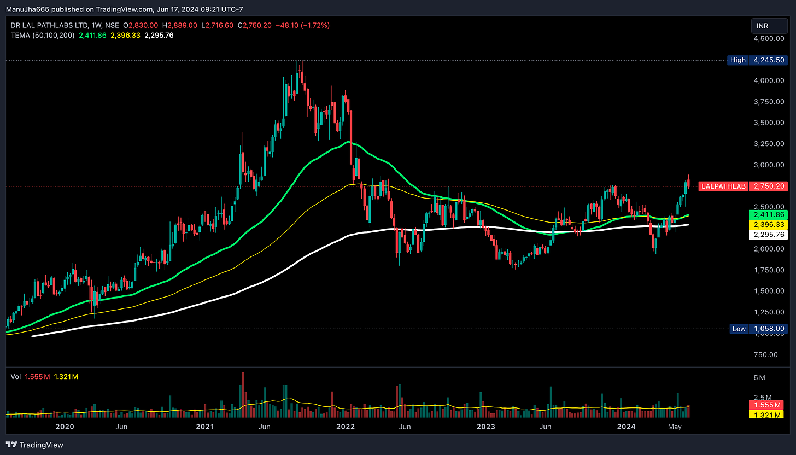Click the 2020 label on time axis

(x=65, y=427)
